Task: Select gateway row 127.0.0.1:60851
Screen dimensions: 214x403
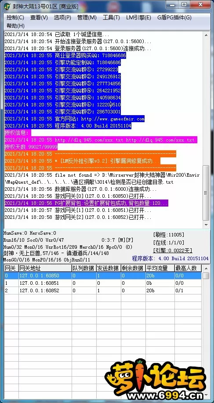Action: click(103, 283)
